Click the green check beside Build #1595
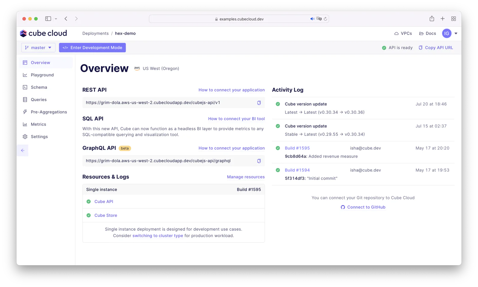The height and width of the screenshot is (287, 478). point(278,148)
